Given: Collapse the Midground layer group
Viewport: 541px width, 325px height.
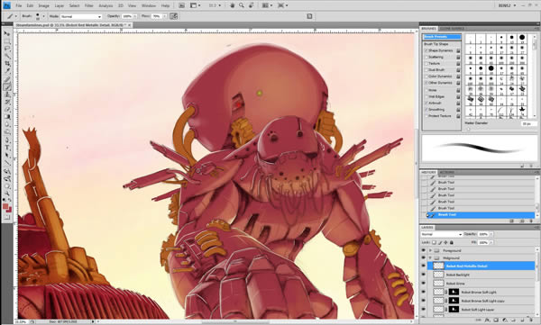Looking at the screenshot, I should click(430, 257).
